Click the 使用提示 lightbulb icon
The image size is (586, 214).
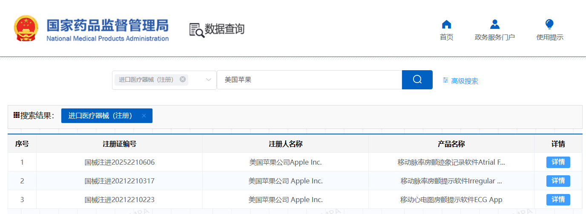pyautogui.click(x=549, y=24)
